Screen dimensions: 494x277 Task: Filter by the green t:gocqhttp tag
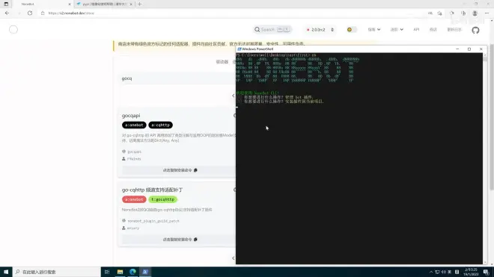[x=162, y=199]
